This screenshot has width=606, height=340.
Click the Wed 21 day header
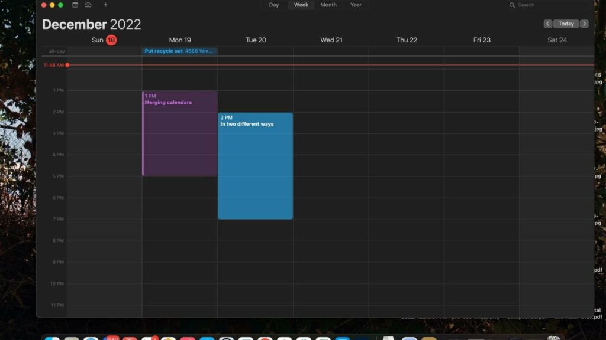click(x=331, y=40)
